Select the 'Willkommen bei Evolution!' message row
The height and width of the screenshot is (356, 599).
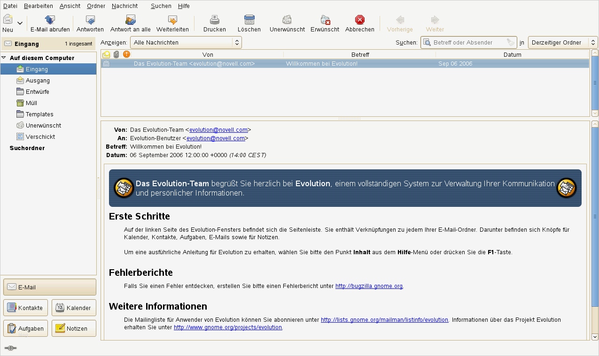[345, 63]
